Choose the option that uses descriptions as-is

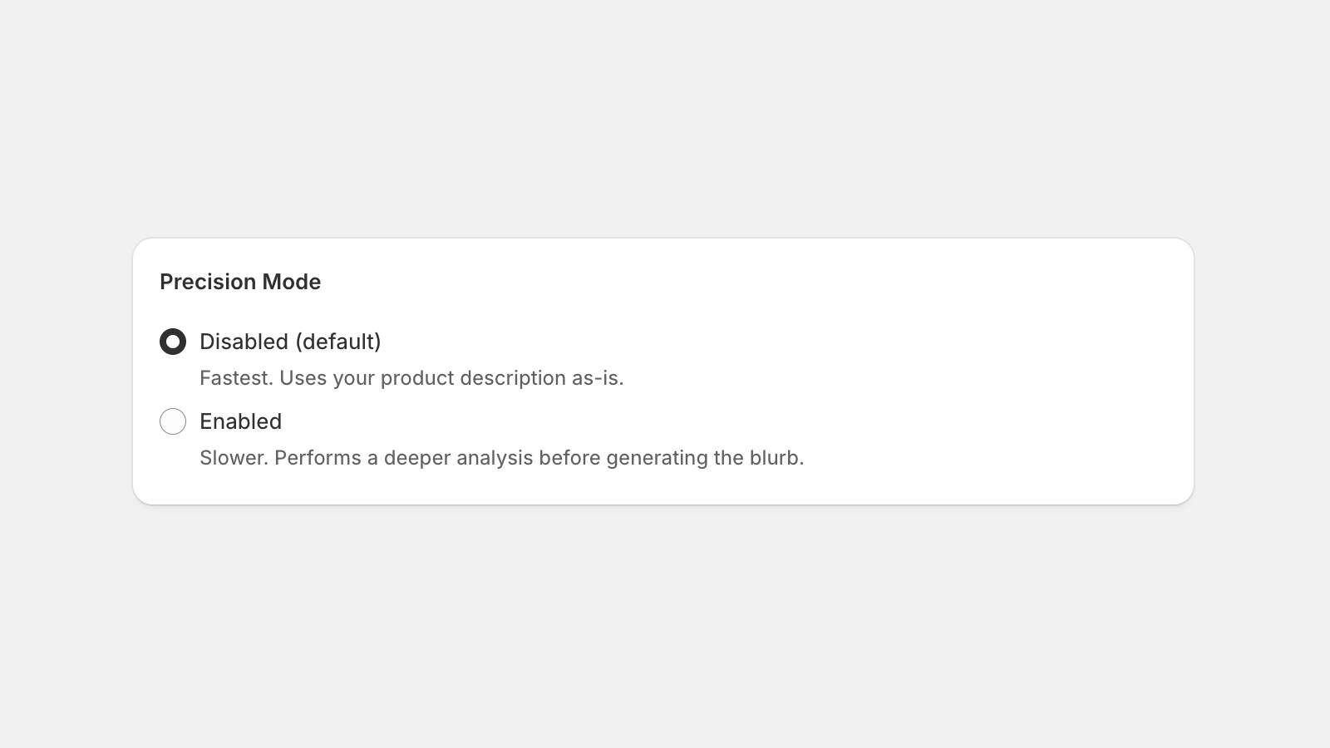(173, 341)
